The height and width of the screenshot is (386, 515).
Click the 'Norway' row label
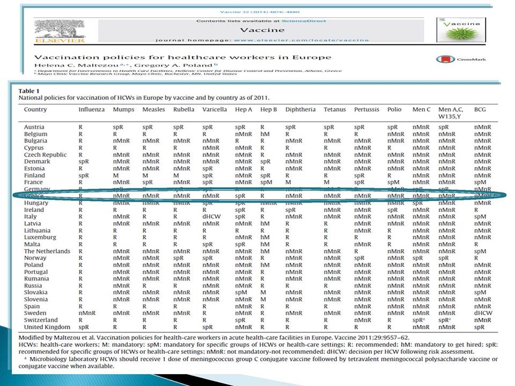pyautogui.click(x=35, y=258)
